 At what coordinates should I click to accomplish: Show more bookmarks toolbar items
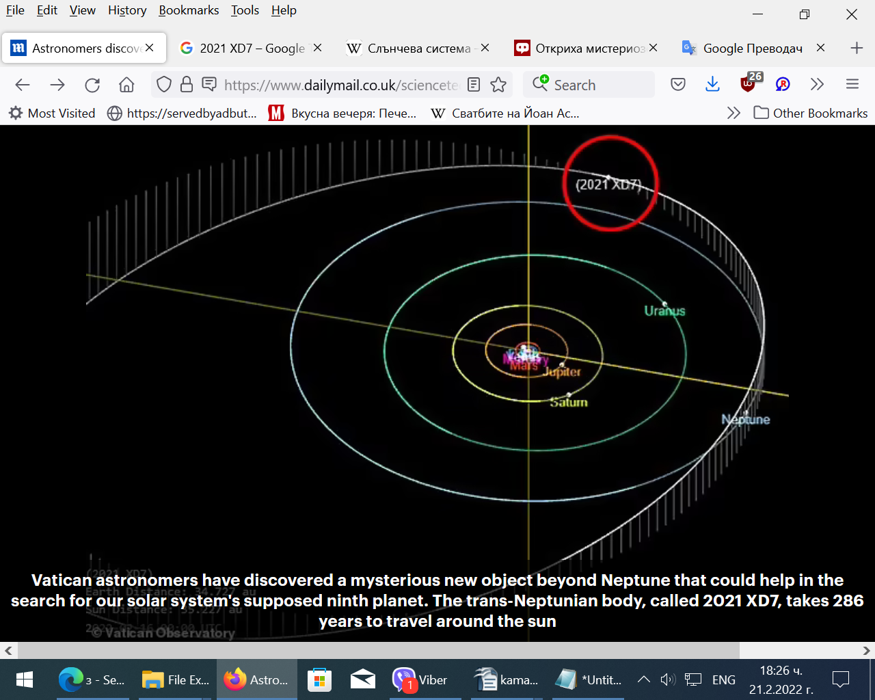[733, 113]
